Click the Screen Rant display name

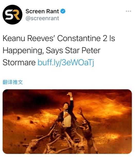pyautogui.click(x=42, y=11)
